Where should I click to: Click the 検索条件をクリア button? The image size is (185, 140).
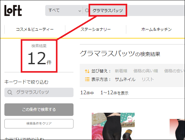[39, 124]
